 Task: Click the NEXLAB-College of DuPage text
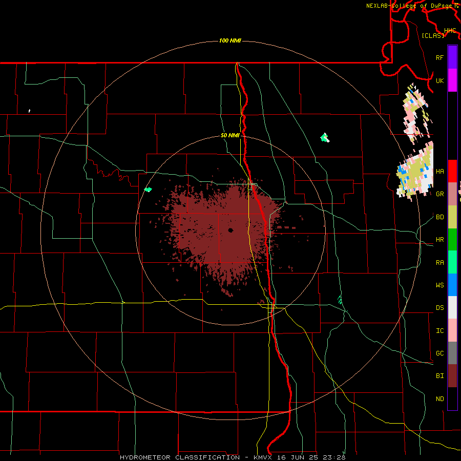[410, 6]
